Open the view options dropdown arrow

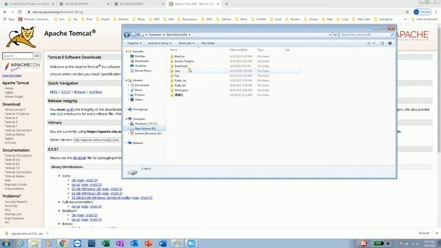373,43
